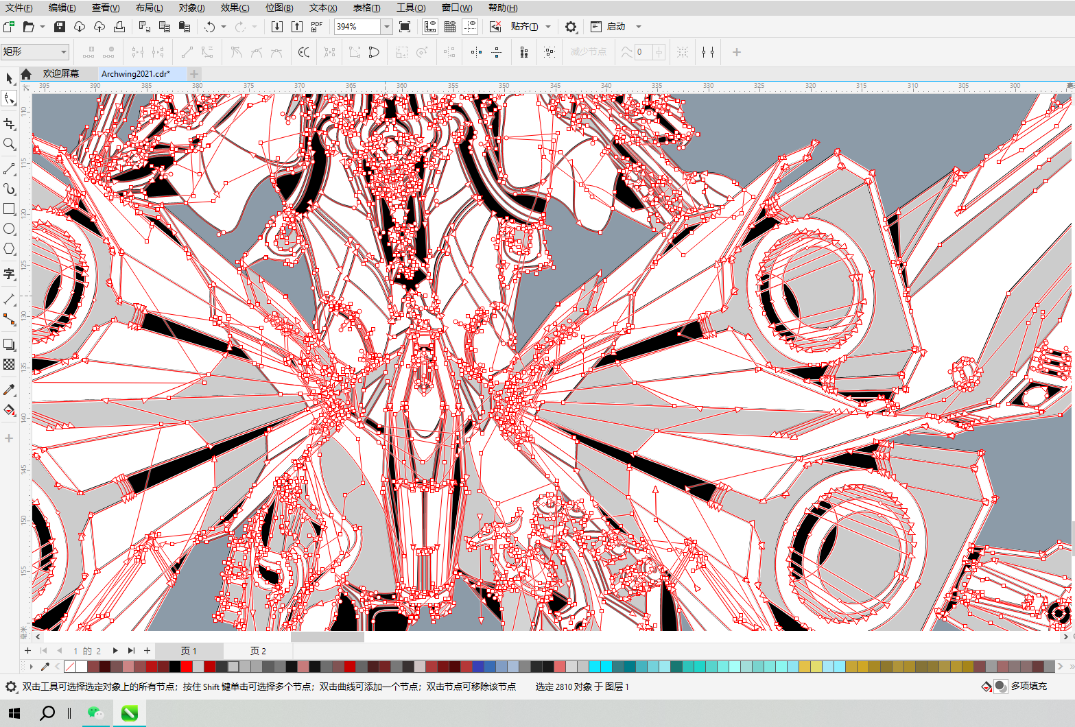
Task: Click the horizontal scrollbar thumb
Action: [327, 636]
